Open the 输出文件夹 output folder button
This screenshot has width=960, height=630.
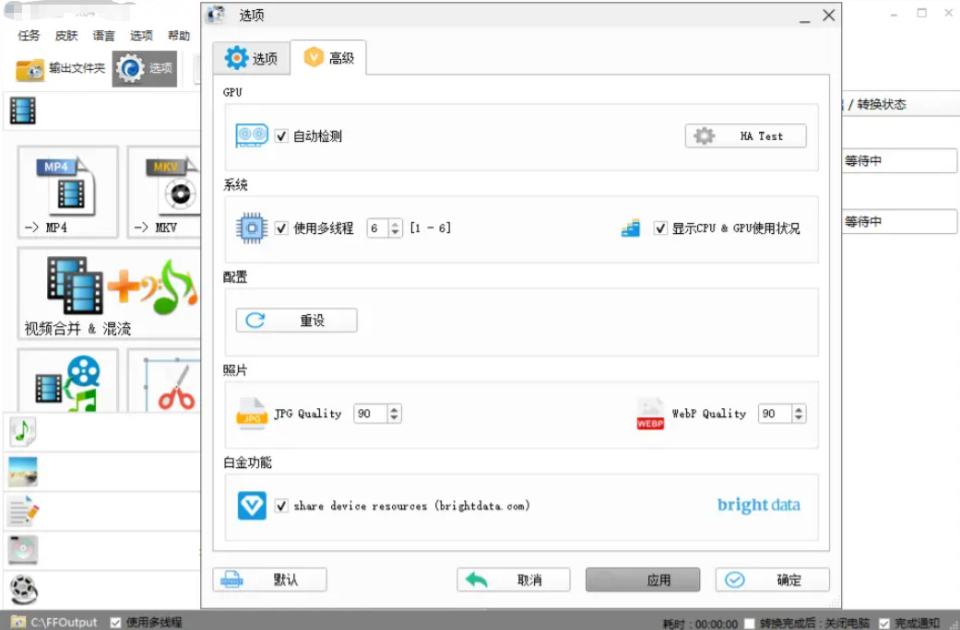tap(60, 68)
